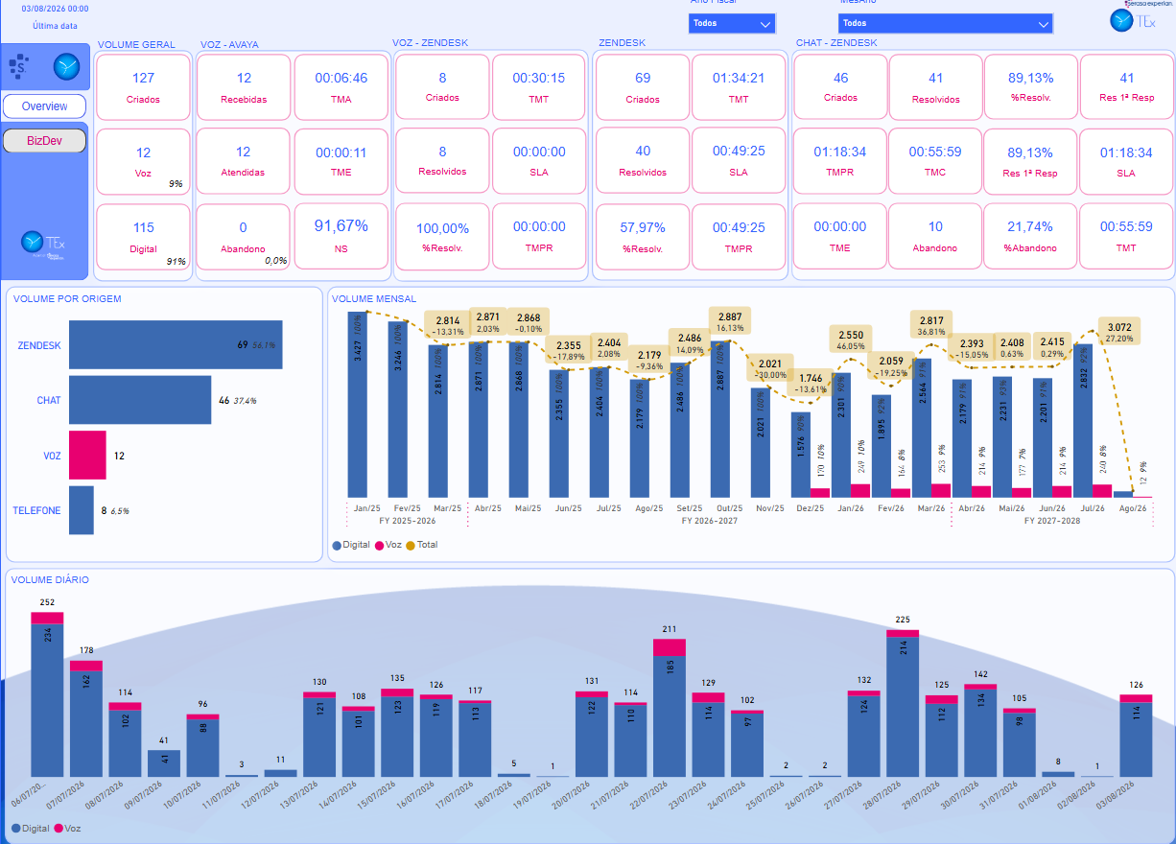
Task: Select the pink VOZ bar in Volume por Origem
Action: coord(87,456)
